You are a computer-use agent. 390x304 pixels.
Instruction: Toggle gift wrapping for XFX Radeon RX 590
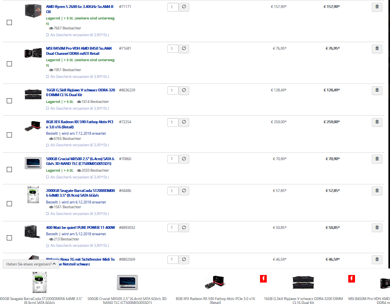click(x=47, y=145)
